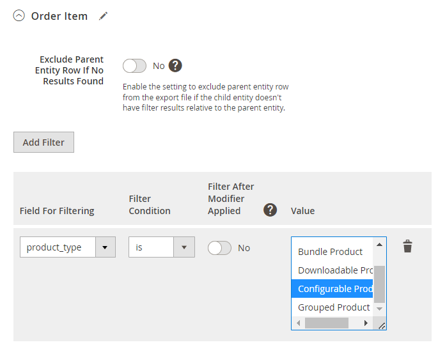Click value list scroll left arrow
Viewport: 438px width, 347px height.
(299, 323)
